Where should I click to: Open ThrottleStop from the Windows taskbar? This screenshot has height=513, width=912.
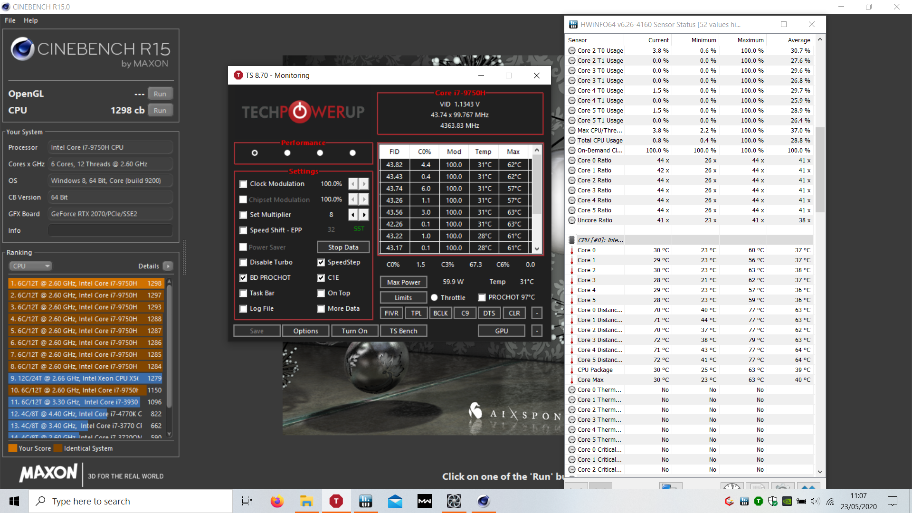point(336,501)
